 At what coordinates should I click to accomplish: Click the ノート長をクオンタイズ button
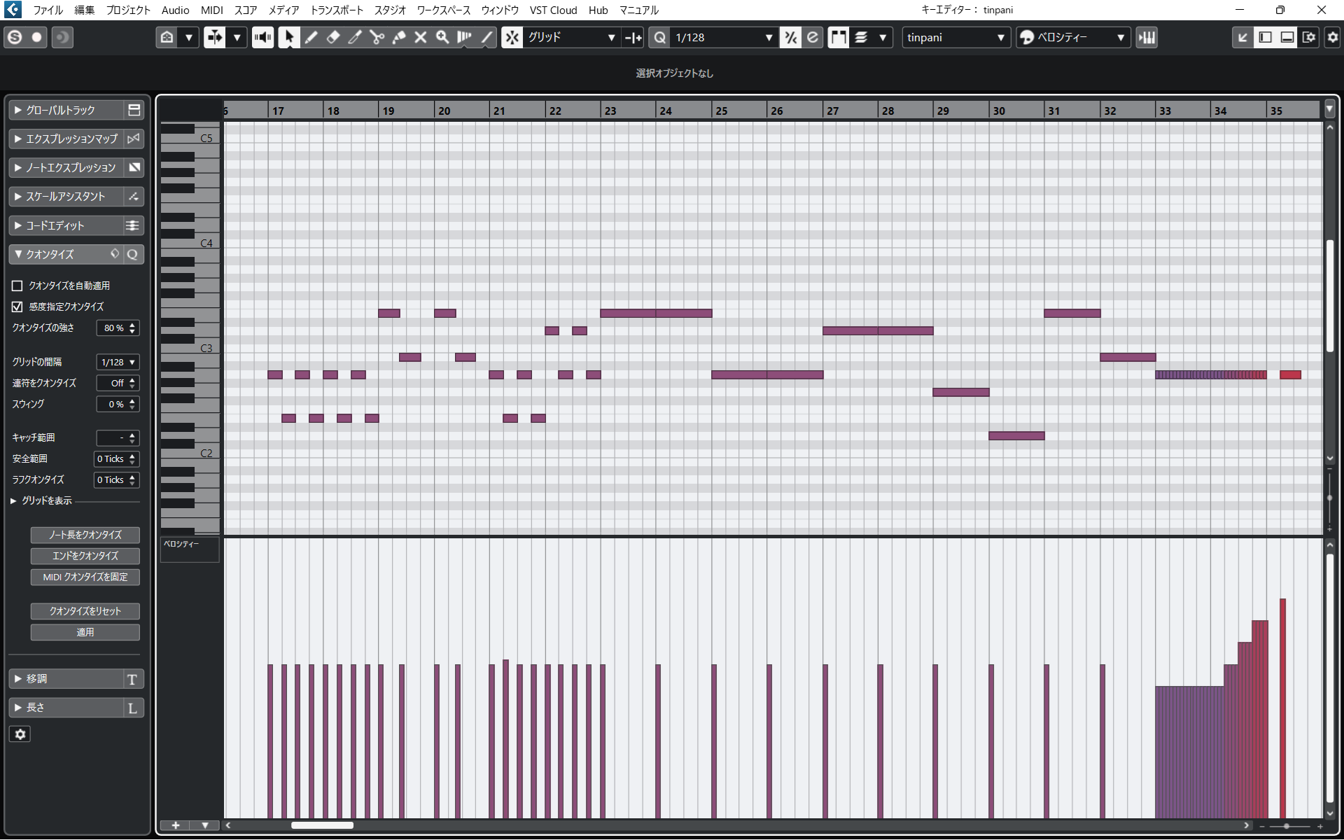[x=85, y=535]
